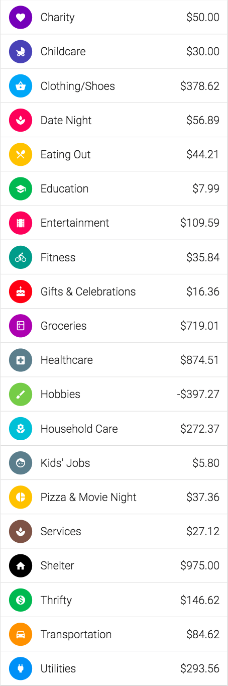Tap the Hobbies paintbrush icon

click(21, 394)
